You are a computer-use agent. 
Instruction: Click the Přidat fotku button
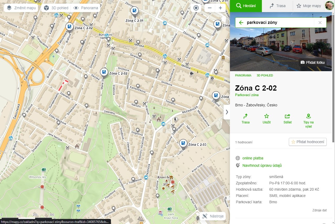point(312,62)
